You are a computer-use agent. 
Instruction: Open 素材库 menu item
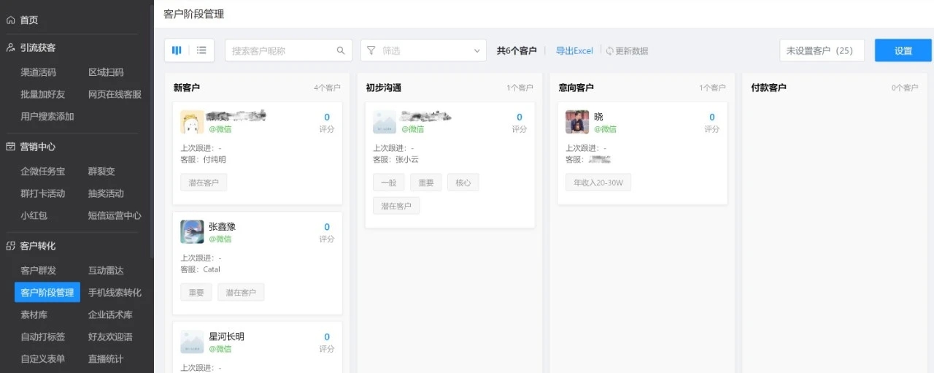pos(34,315)
